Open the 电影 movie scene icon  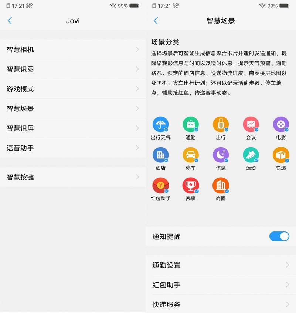281,125
